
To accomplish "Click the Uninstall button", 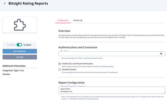I will (20, 57).
